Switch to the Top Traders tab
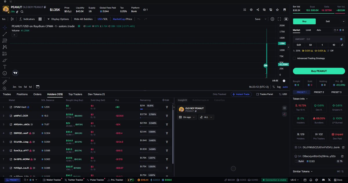Image resolution: width=348 pixels, height=183 pixels. click(x=75, y=94)
